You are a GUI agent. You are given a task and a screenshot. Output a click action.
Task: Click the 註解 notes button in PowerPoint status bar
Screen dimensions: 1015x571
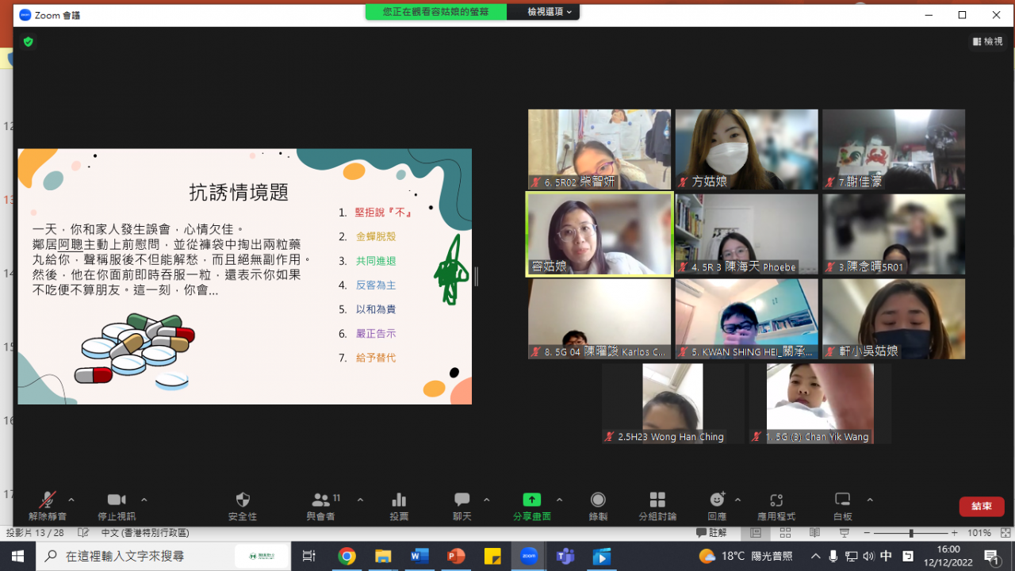point(711,533)
